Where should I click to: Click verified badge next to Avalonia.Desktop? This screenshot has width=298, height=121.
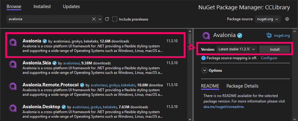pos(64,107)
